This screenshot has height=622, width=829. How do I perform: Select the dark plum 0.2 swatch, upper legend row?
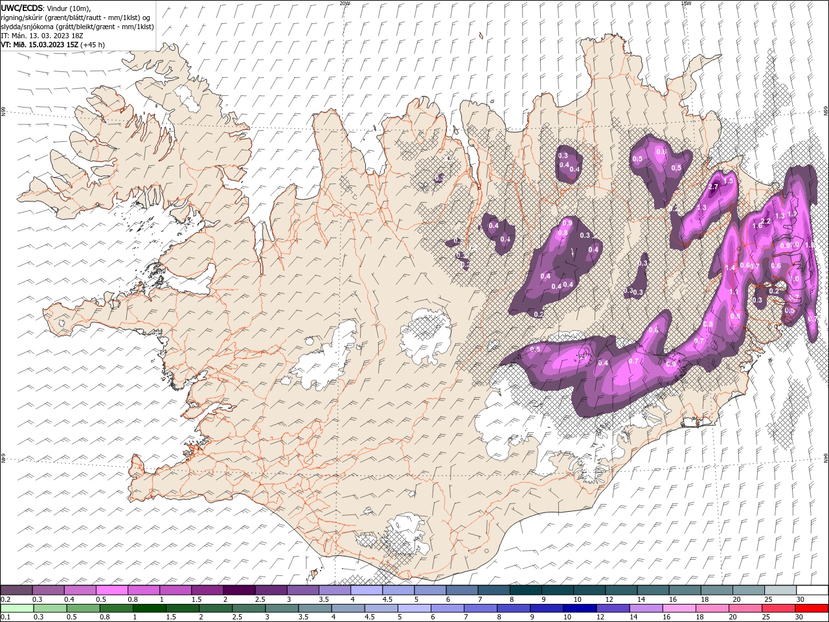pos(17,590)
